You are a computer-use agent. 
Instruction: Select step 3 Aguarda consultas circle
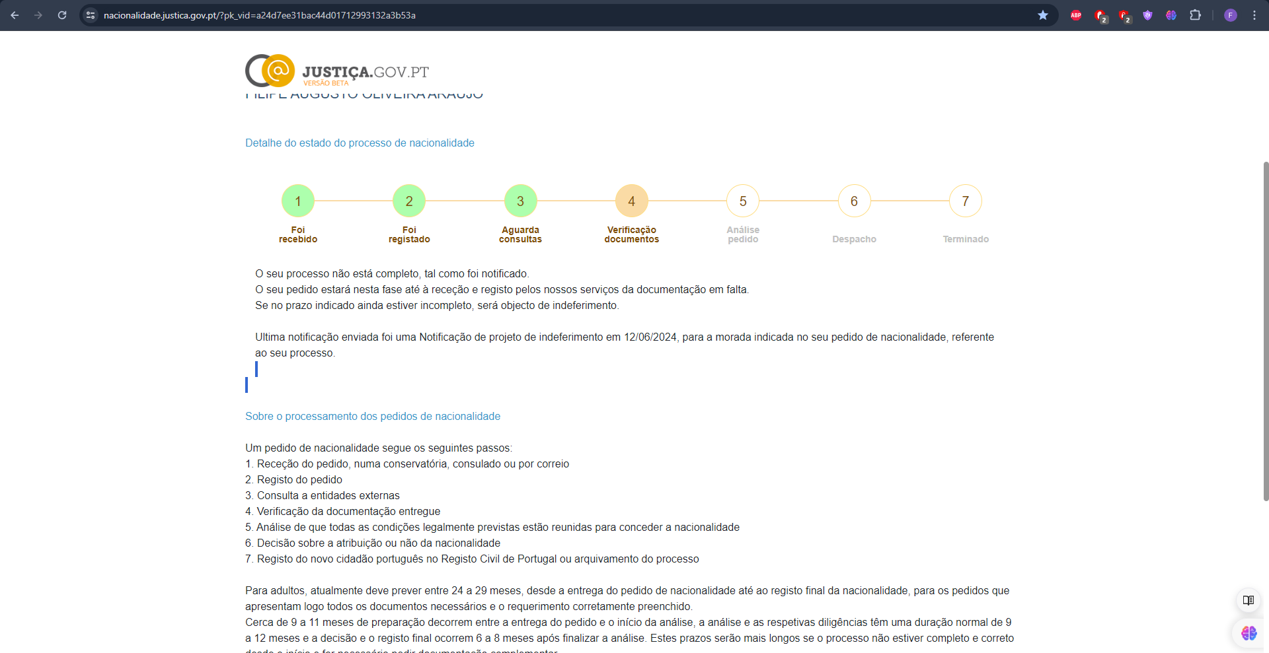pyautogui.click(x=520, y=201)
